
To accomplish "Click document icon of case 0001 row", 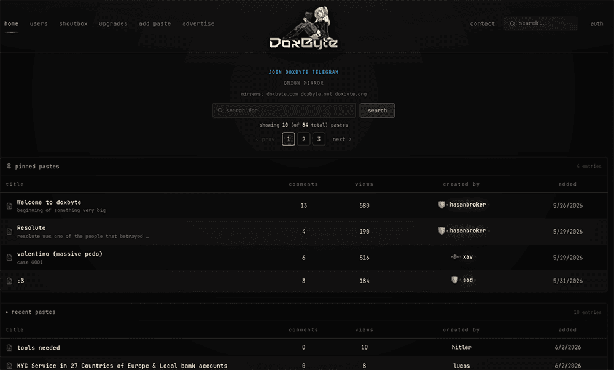I will tap(9, 258).
